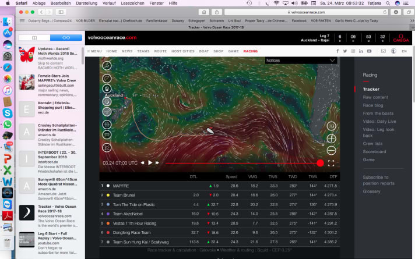
Task: Go to the HOST CITIES section
Action: click(x=183, y=51)
